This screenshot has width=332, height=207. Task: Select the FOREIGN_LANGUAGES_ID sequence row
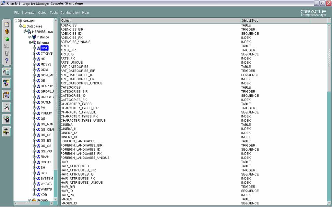click(x=194, y=149)
